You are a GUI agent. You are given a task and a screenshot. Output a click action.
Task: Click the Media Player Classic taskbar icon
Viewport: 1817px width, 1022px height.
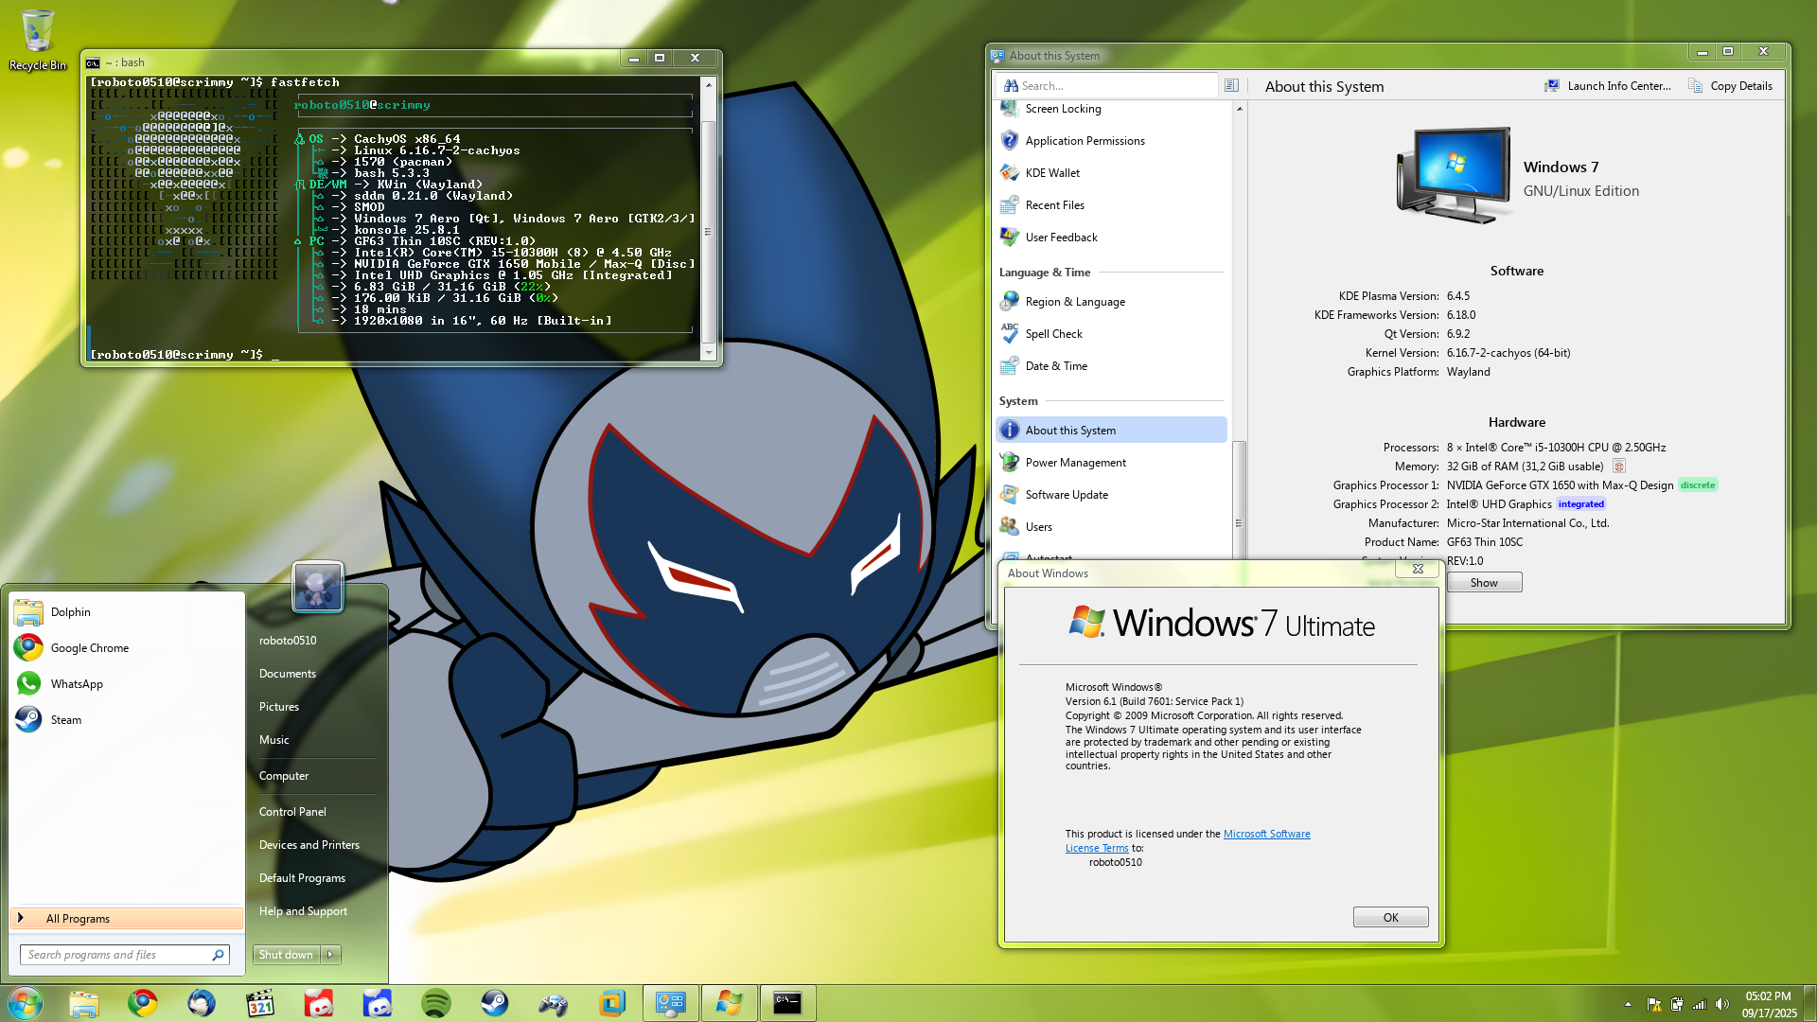click(260, 1003)
